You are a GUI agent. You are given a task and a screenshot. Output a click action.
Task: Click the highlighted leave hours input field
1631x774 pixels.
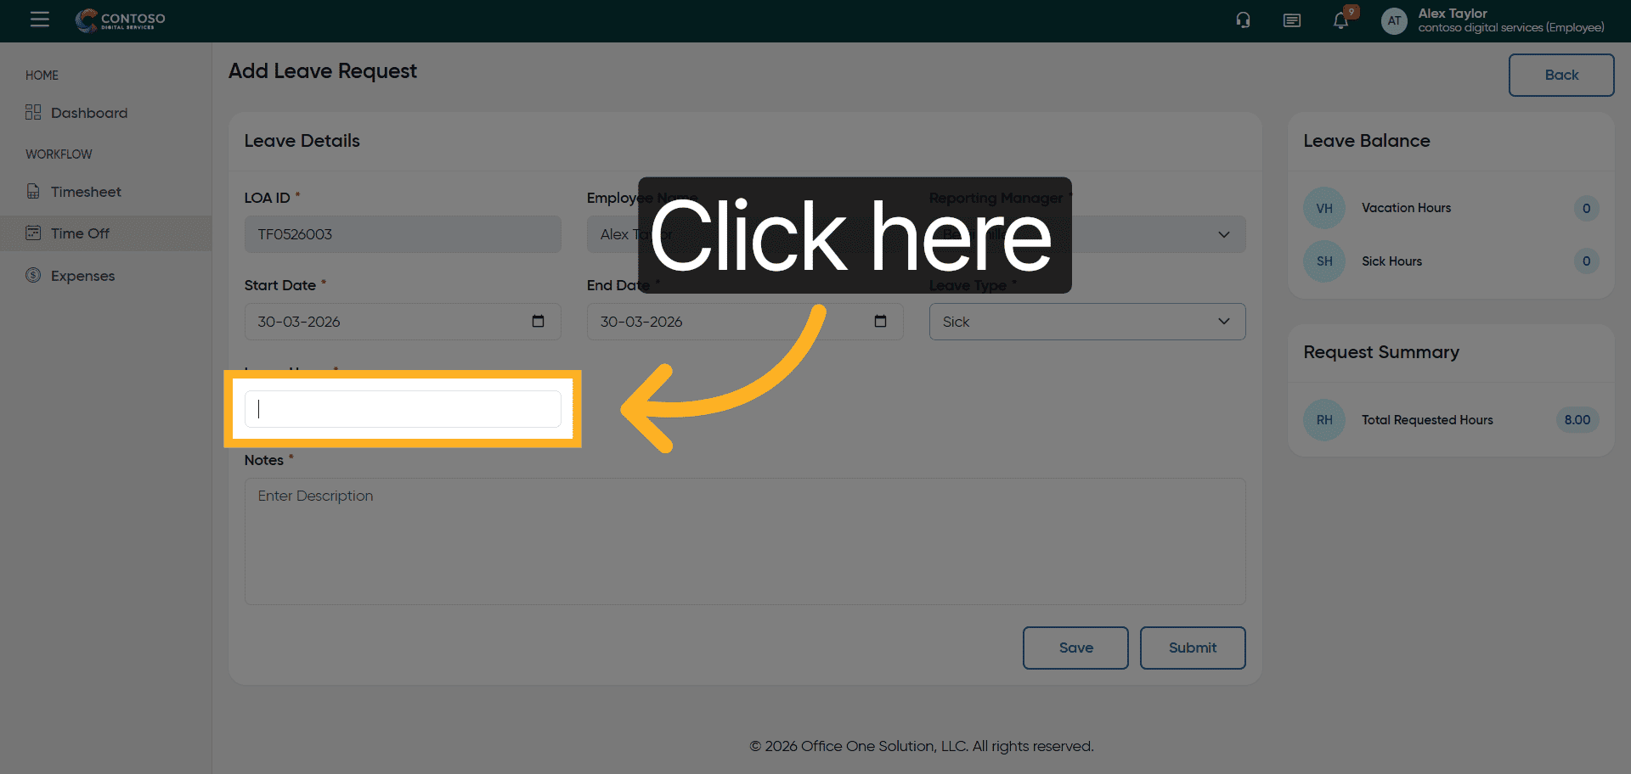point(403,409)
